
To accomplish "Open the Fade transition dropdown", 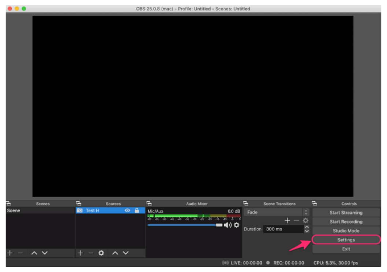I will [277, 212].
